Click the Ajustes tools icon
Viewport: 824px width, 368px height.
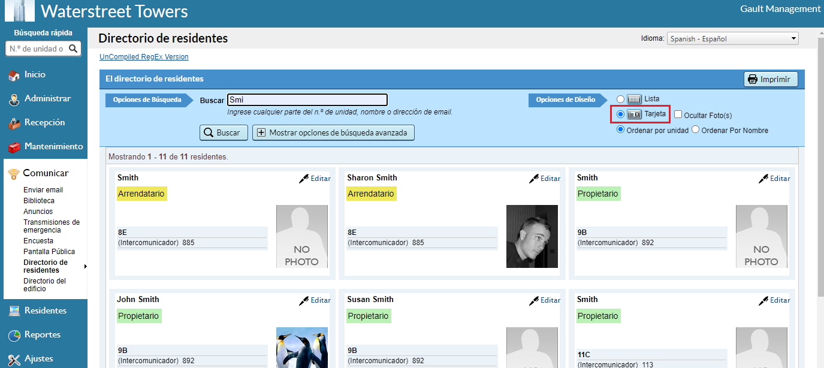coord(14,359)
